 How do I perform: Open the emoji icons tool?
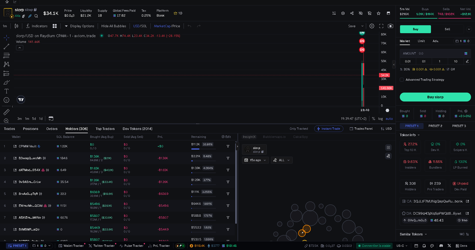[6, 100]
